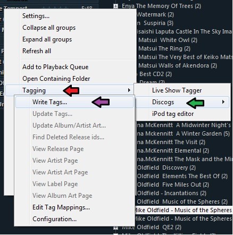
Task: Select Expand all groups
Action: pos(47,39)
